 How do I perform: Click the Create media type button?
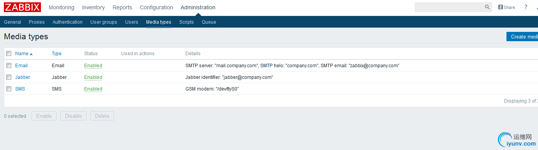[x=522, y=37]
